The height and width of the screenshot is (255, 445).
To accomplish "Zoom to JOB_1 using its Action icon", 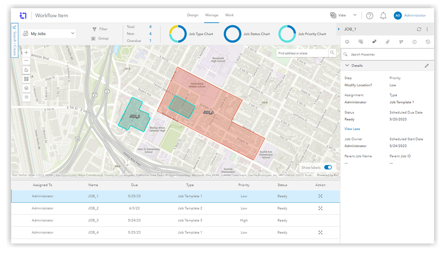I will click(x=320, y=196).
